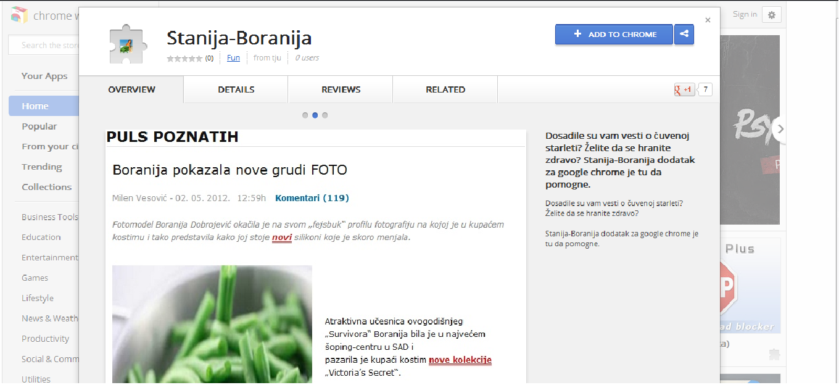Screen dimensions: 839x385
Task: Open the settings gear menu
Action: 772,15
